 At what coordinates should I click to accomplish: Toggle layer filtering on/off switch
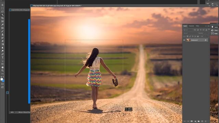209,29
